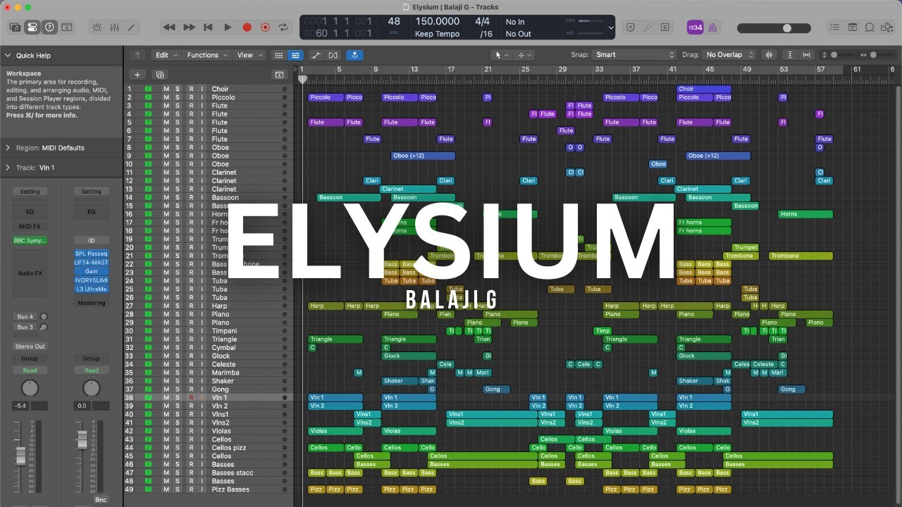Click the Stereo Out output slot
This screenshot has height=507, width=902.
30,346
